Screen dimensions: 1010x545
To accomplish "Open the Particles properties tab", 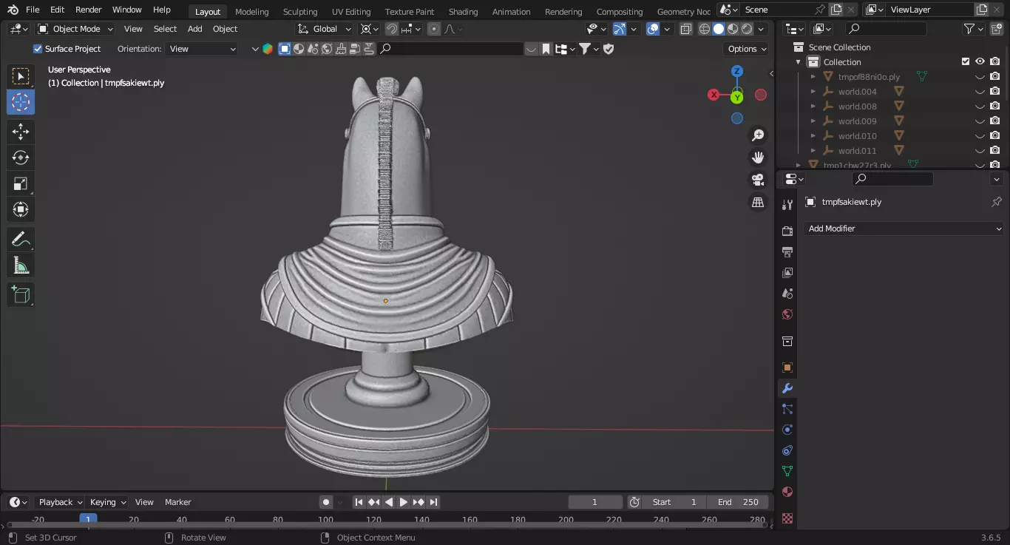I will 787,409.
